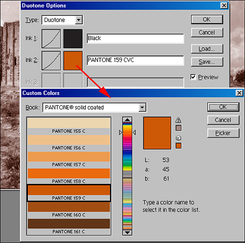Click the color strip scroll up arrow
This screenshot has height=243, width=245.
[127, 120]
